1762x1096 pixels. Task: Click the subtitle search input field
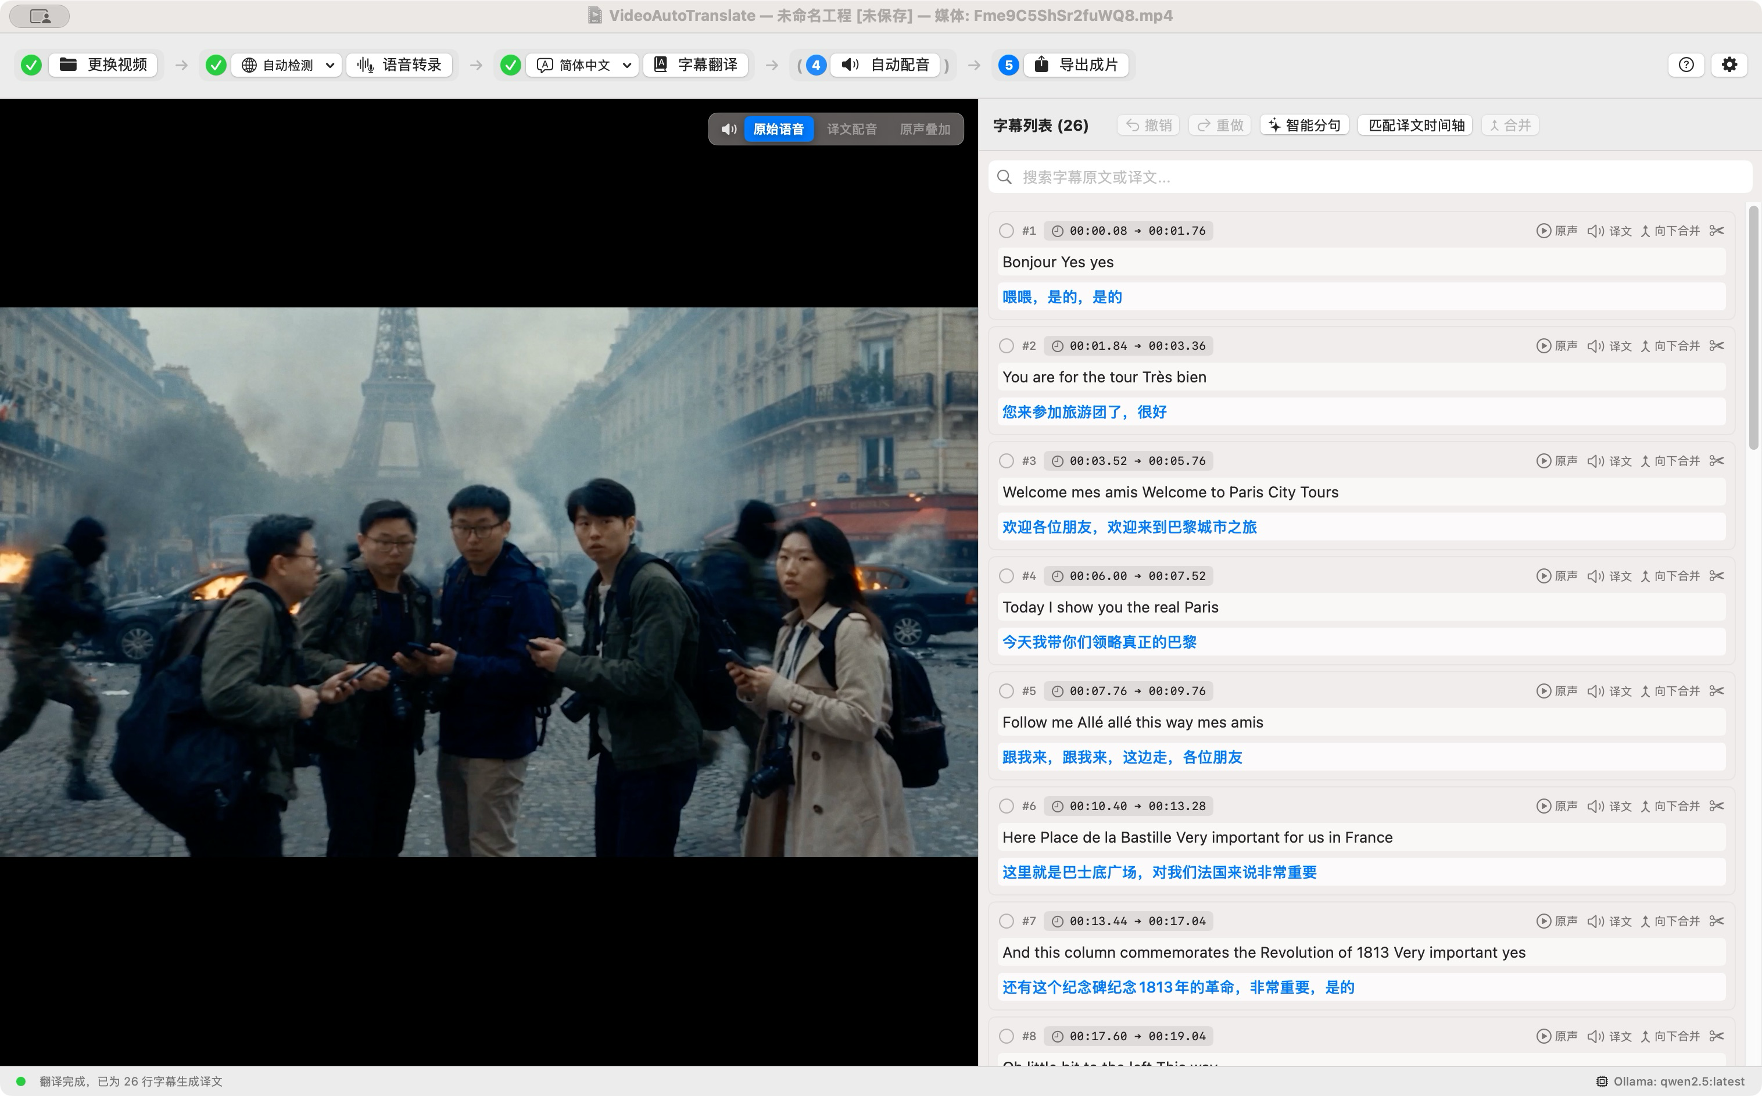point(1370,177)
